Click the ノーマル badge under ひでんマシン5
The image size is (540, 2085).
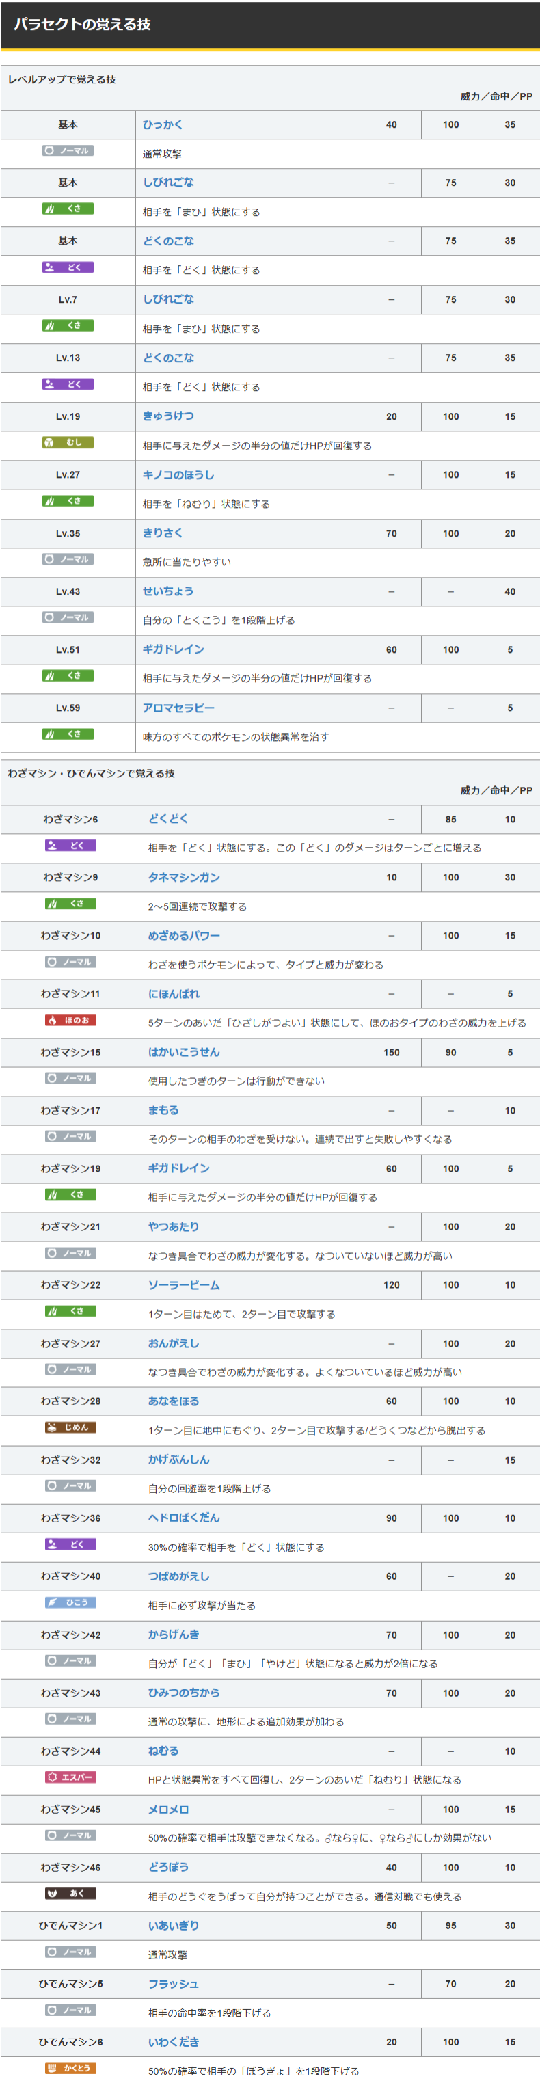tap(70, 2010)
